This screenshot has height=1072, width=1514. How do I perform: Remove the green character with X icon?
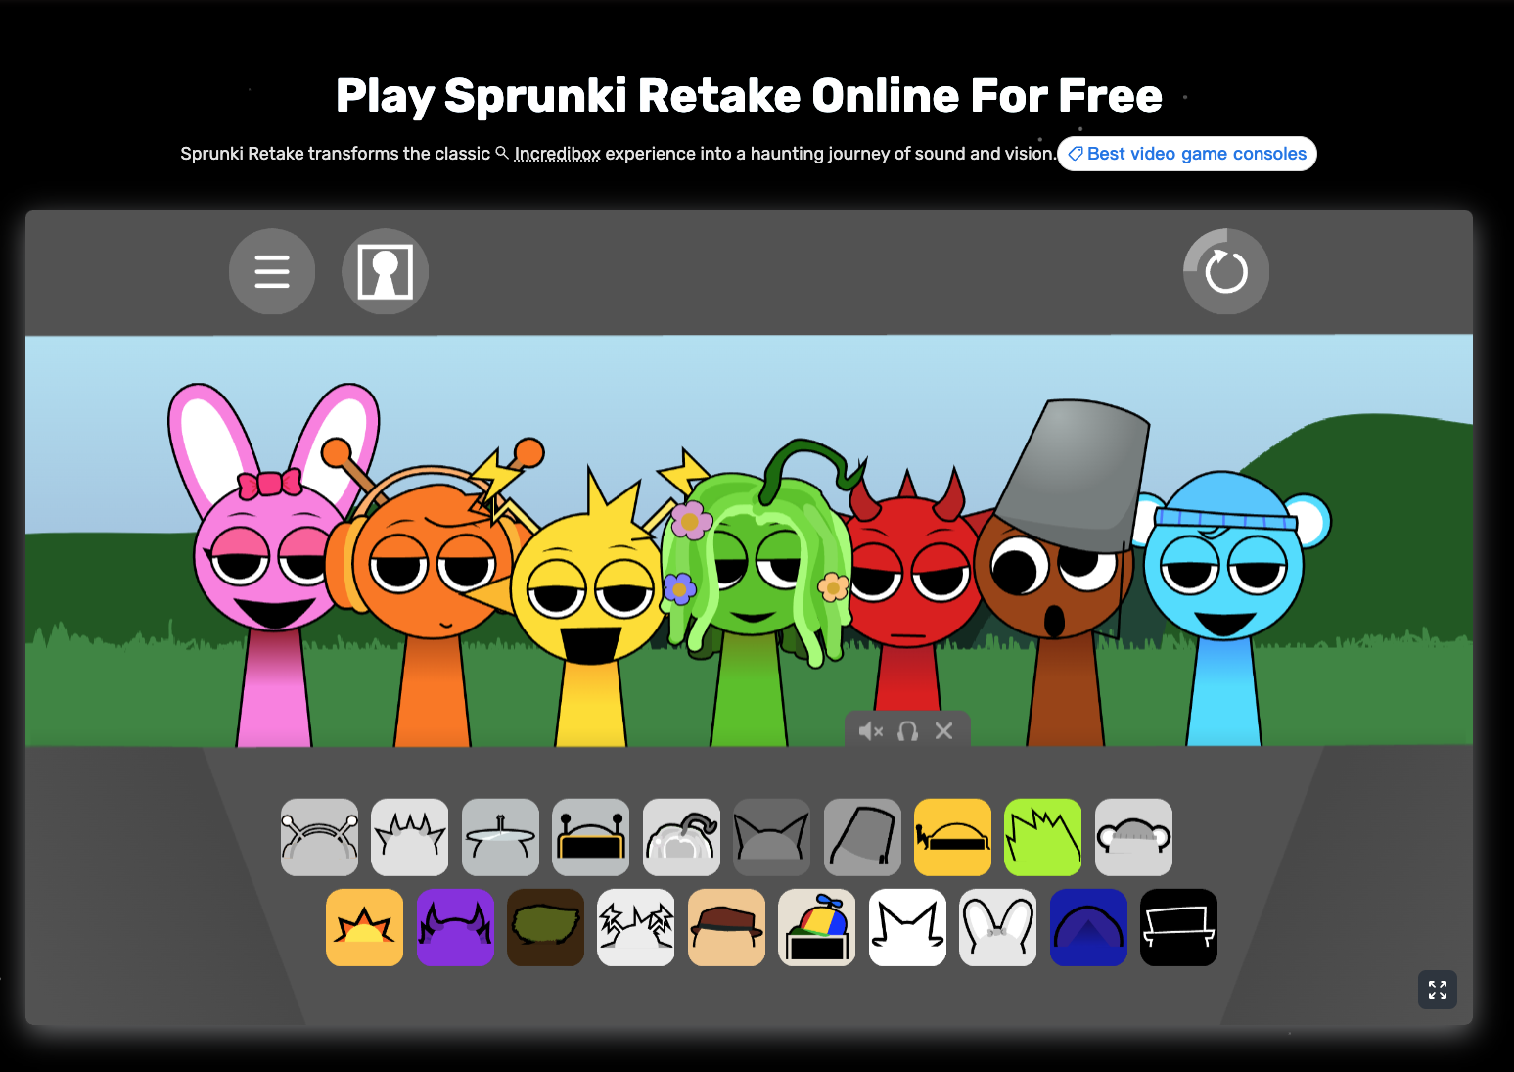point(943,731)
